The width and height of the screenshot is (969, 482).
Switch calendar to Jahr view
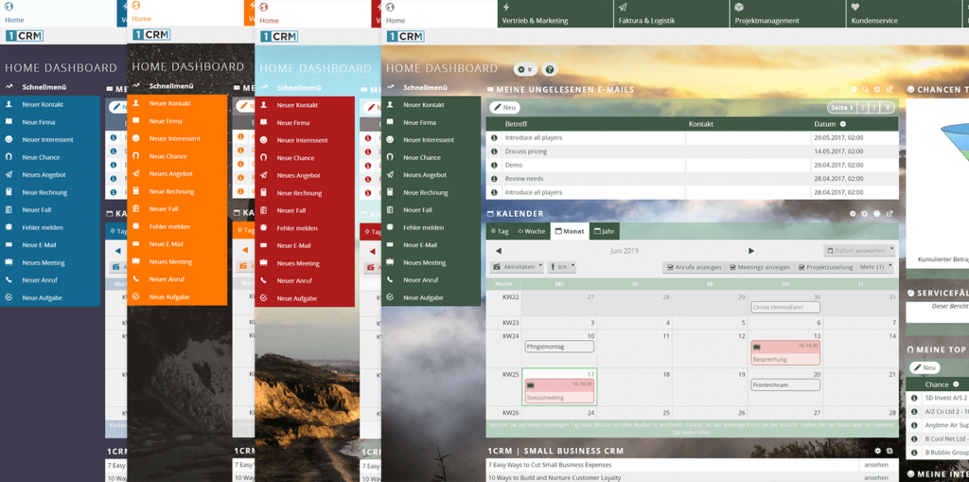point(605,231)
